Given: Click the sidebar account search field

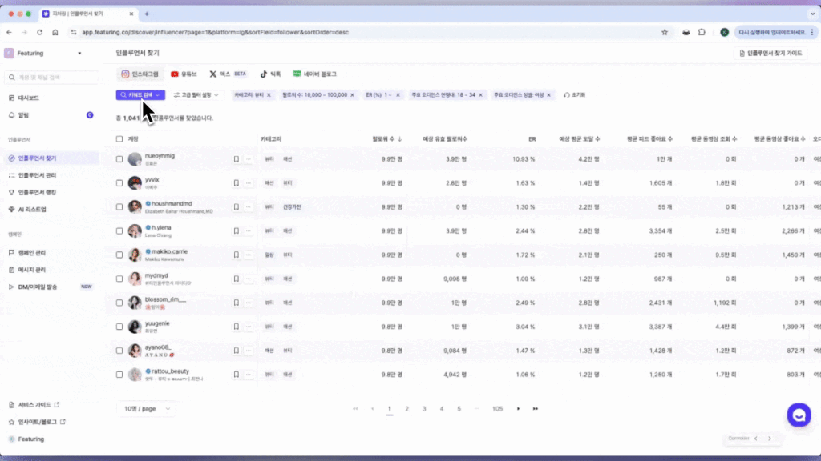Looking at the screenshot, I should coord(52,78).
